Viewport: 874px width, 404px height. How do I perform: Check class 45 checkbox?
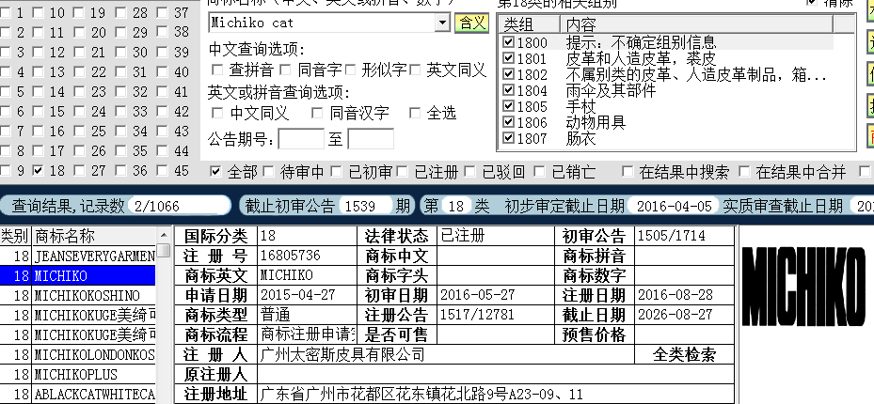(162, 170)
